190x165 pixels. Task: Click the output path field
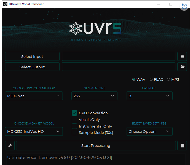(x=119, y=67)
